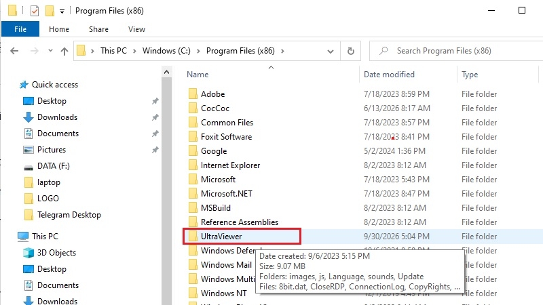Select the Google folder icon
The height and width of the screenshot is (305, 543).
click(193, 150)
